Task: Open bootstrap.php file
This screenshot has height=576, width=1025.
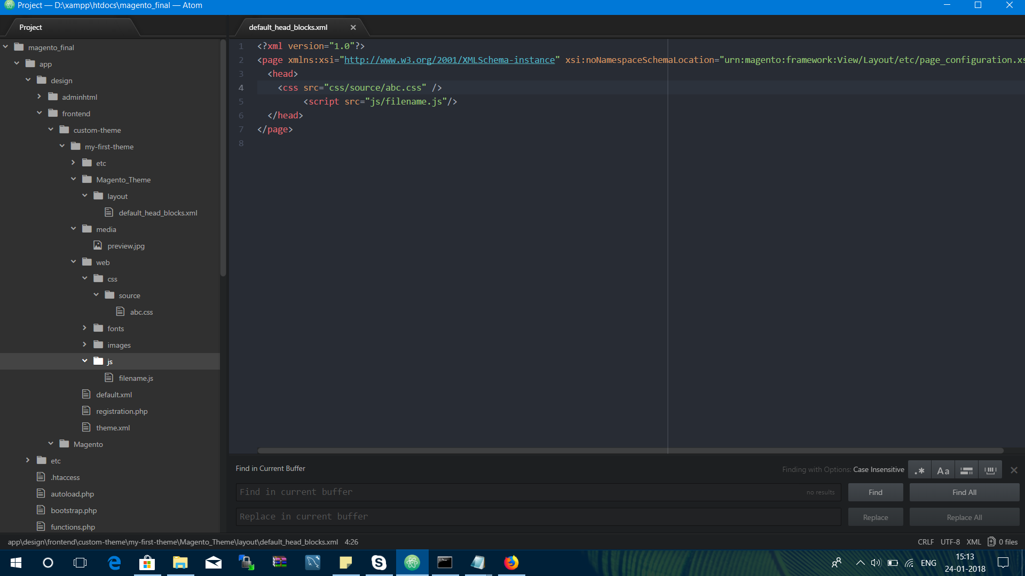Action: 74,510
